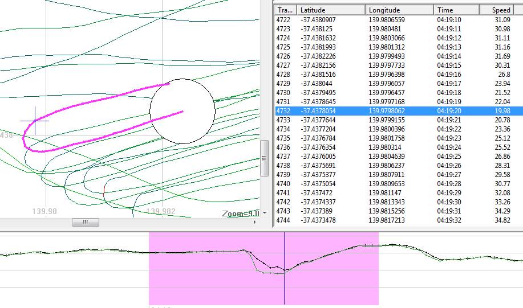Click the map's vertical scrollbar down arrow
The height and width of the screenshot is (308, 523).
coord(264,213)
